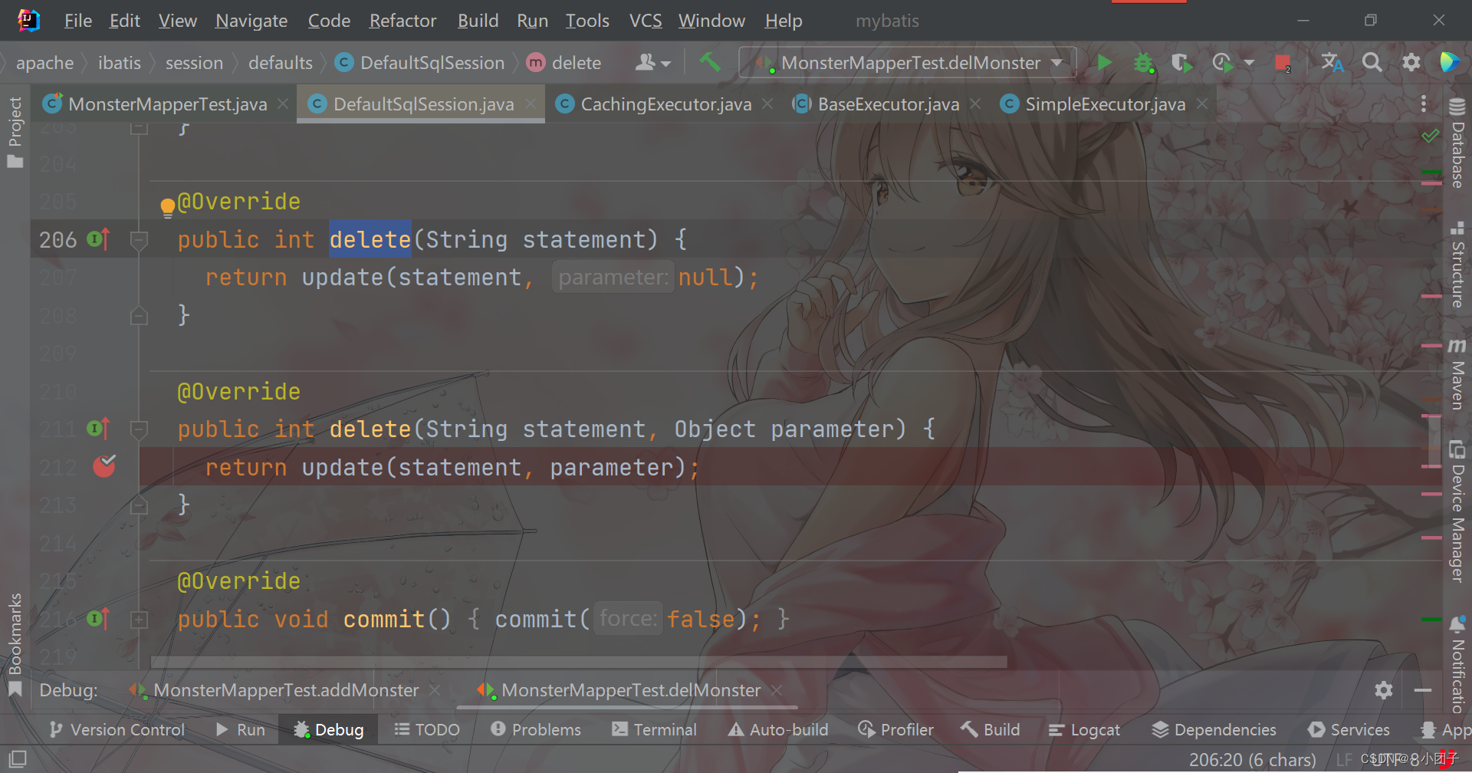Click the 'parameter:' inlay hint on line 207
This screenshot has width=1472, height=773.
[613, 277]
